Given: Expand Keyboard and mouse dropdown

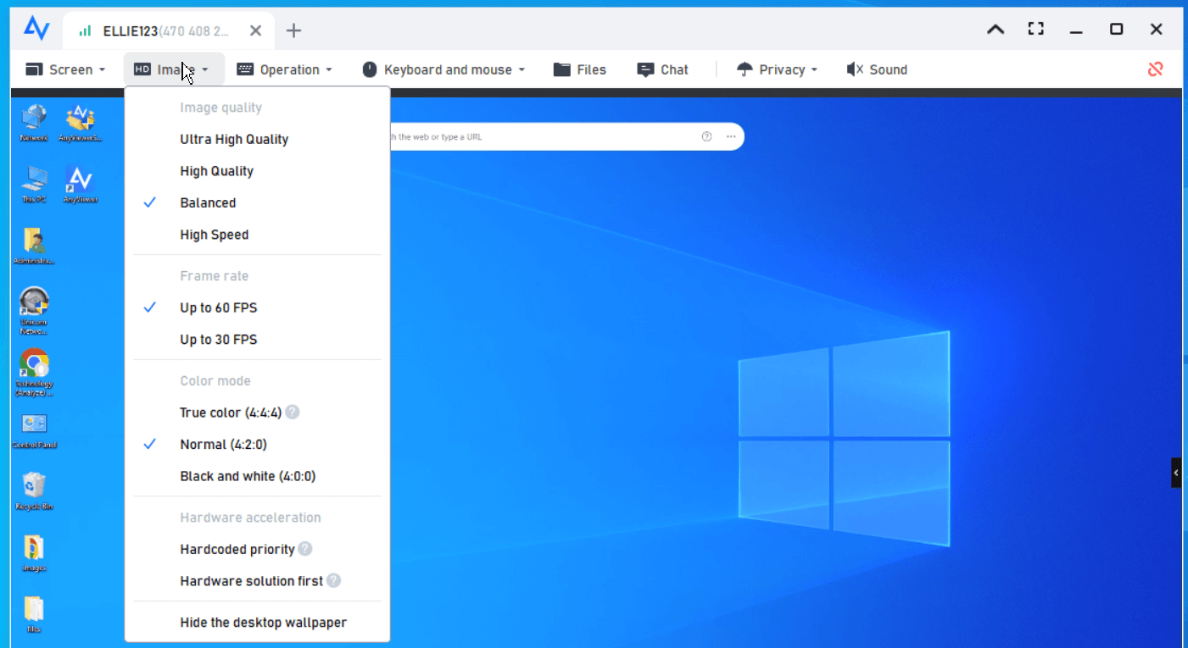Looking at the screenshot, I should pos(443,69).
